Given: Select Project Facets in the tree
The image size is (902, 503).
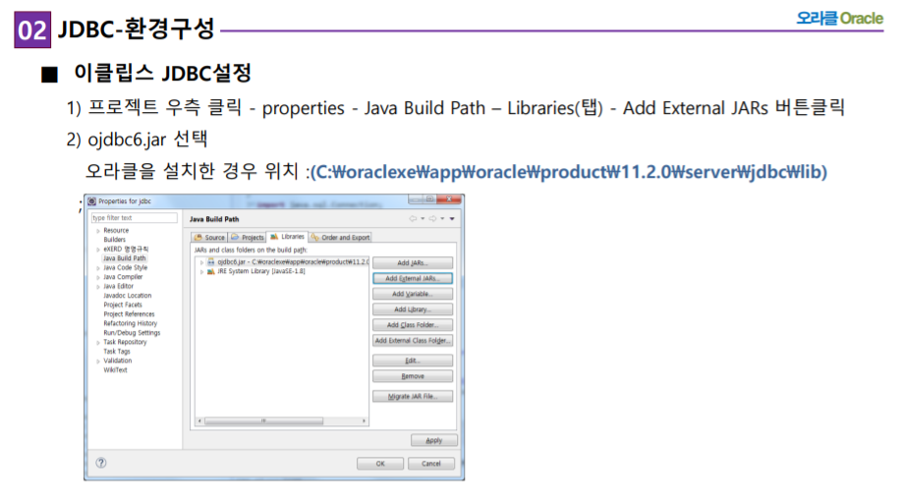Looking at the screenshot, I should 123,305.
